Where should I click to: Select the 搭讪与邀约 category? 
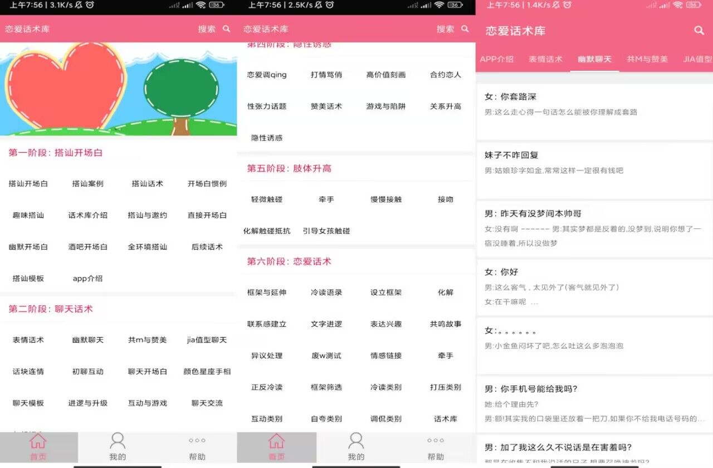tap(147, 216)
